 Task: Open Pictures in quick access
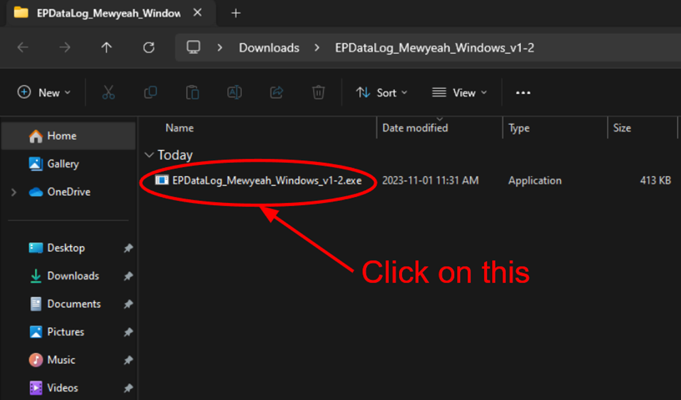(x=65, y=332)
